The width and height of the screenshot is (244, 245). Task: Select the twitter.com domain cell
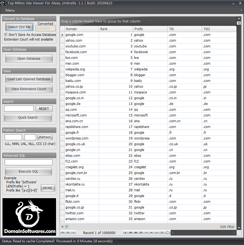[82, 213]
